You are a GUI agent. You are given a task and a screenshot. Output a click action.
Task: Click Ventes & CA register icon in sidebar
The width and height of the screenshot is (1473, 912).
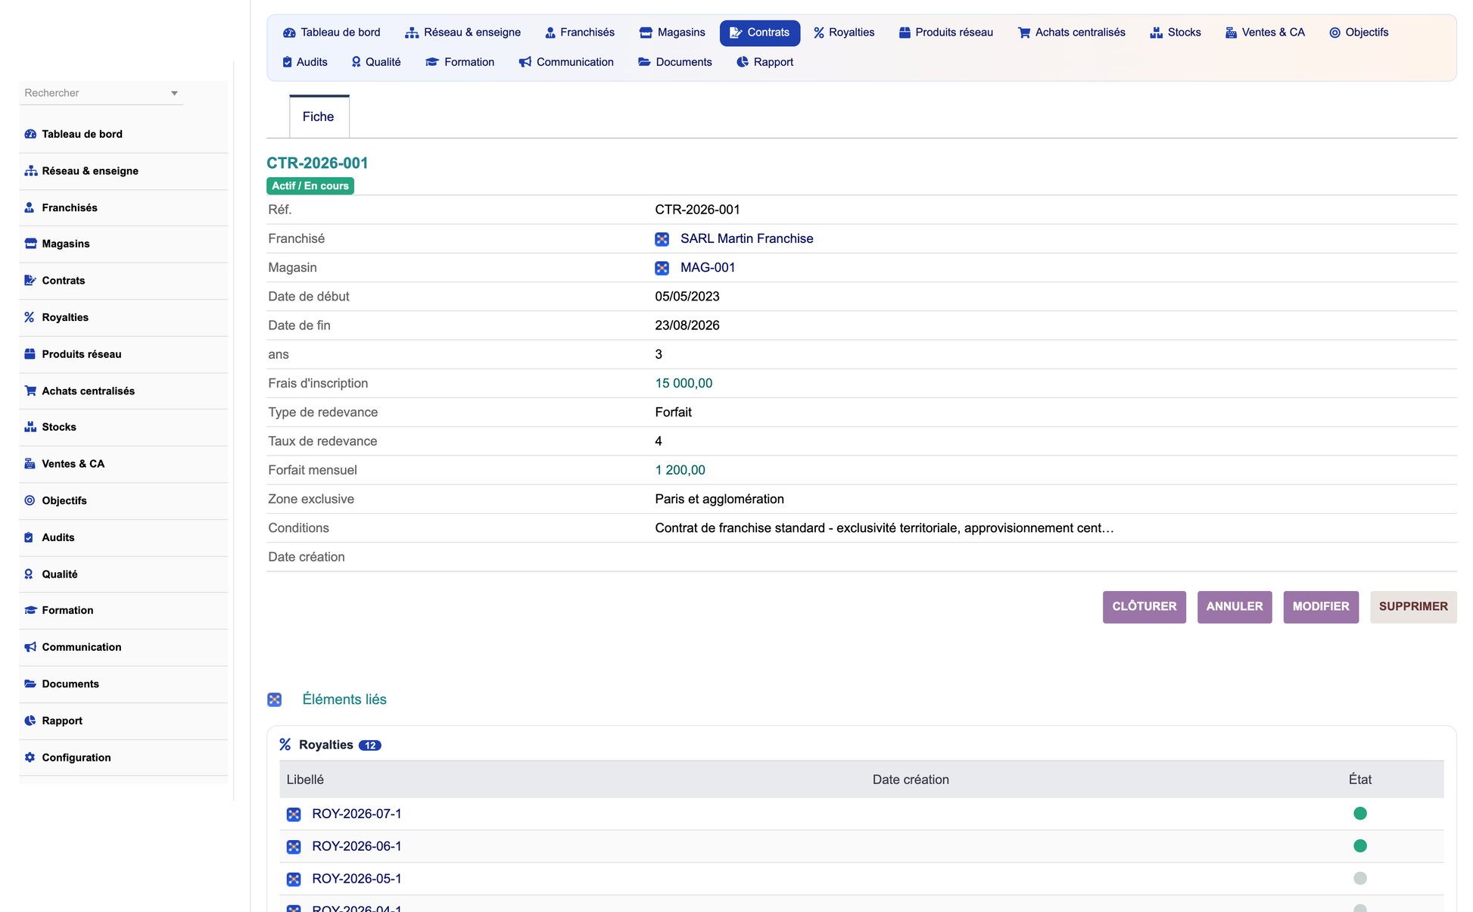[30, 464]
